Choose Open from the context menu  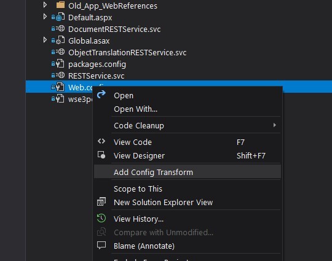188,96
